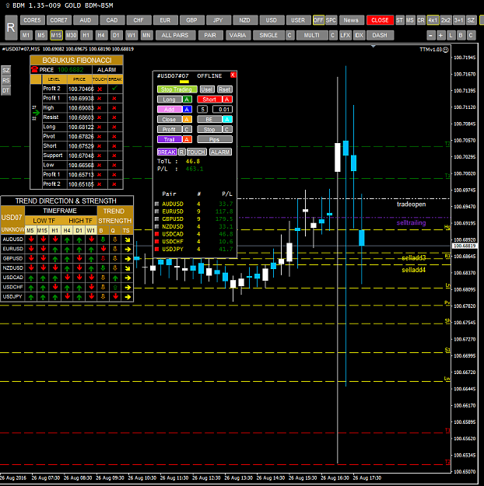
Task: Click the field showing 5 beside Add
Action: pyautogui.click(x=202, y=110)
